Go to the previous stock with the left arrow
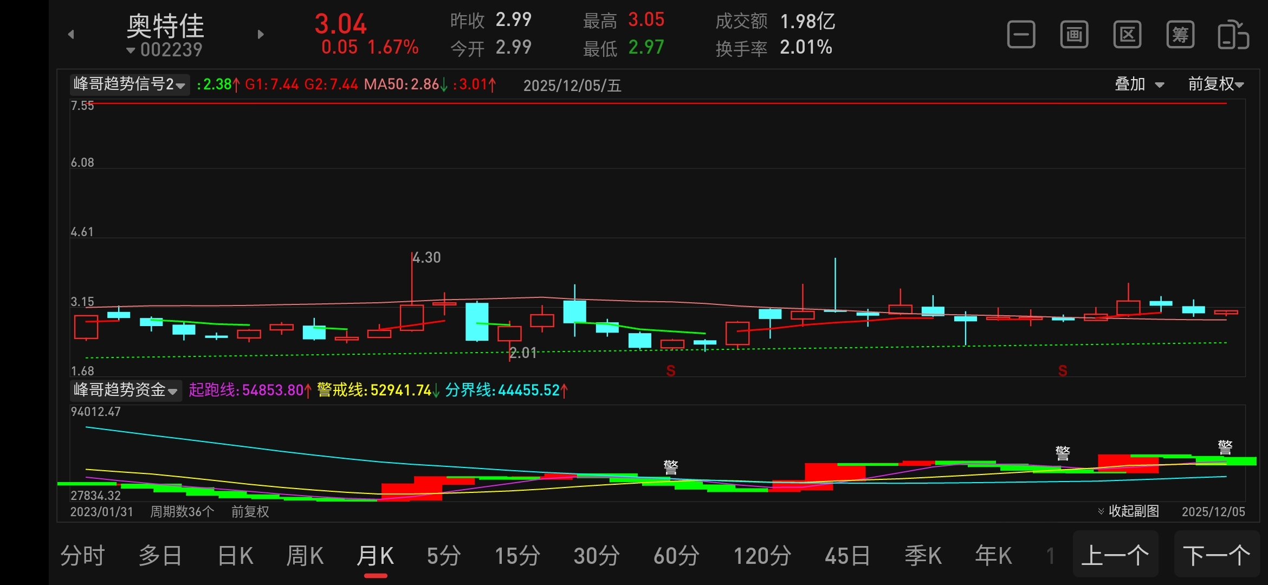The image size is (1268, 585). pyautogui.click(x=71, y=35)
